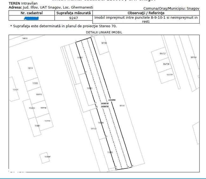This screenshot has width=206, height=179.
Task: Click parcel label 110995
Action: pos(47,121)
